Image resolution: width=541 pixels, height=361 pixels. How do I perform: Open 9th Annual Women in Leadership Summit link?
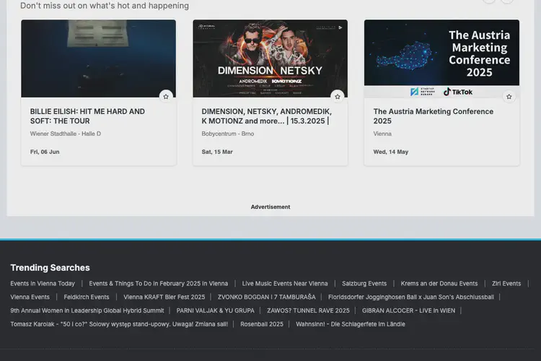point(87,310)
